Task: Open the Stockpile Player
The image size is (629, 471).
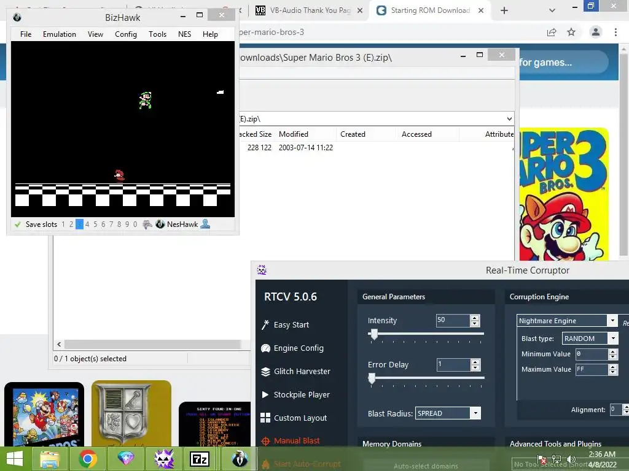Action: click(302, 394)
